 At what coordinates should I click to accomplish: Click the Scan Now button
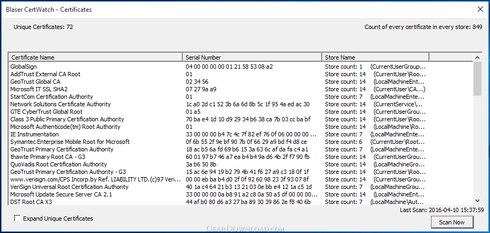[x=451, y=222]
